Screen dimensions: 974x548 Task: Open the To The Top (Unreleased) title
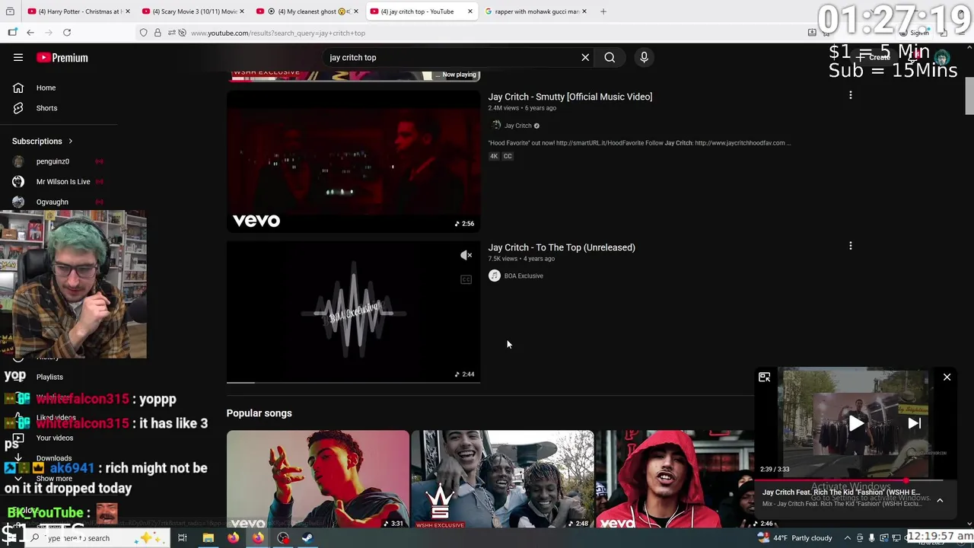click(562, 247)
